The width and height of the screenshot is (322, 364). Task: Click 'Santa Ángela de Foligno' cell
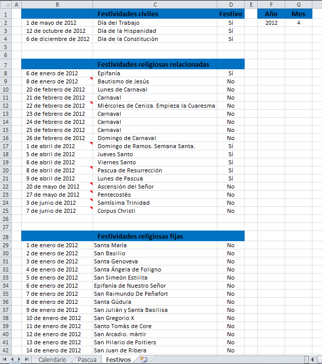click(x=155, y=270)
